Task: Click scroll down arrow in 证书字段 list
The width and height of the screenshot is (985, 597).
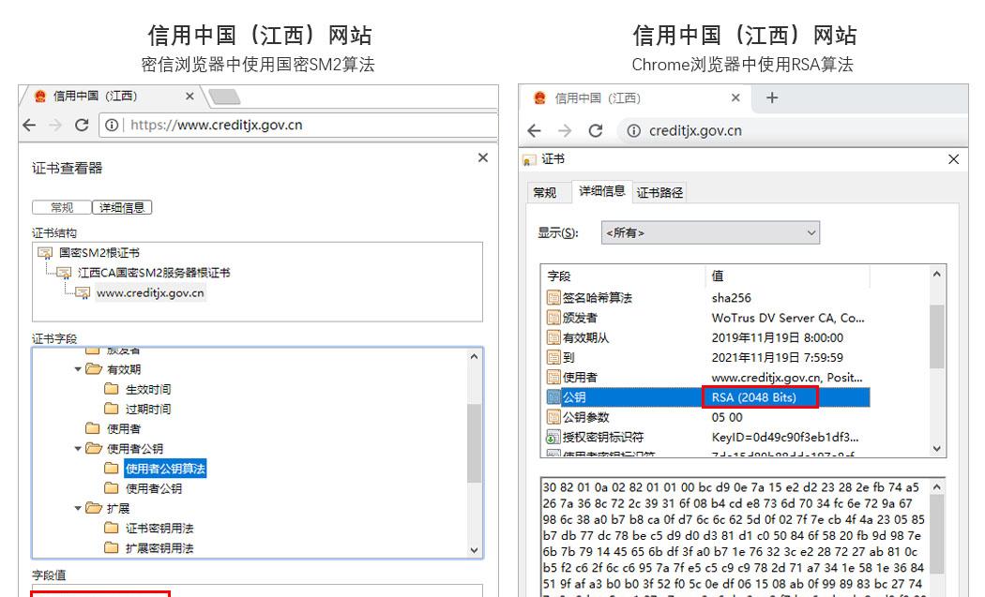Action: coord(475,550)
